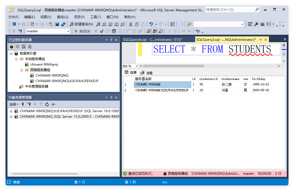Click the MDX query icon
The height and width of the screenshot is (191, 294).
pos(104,24)
